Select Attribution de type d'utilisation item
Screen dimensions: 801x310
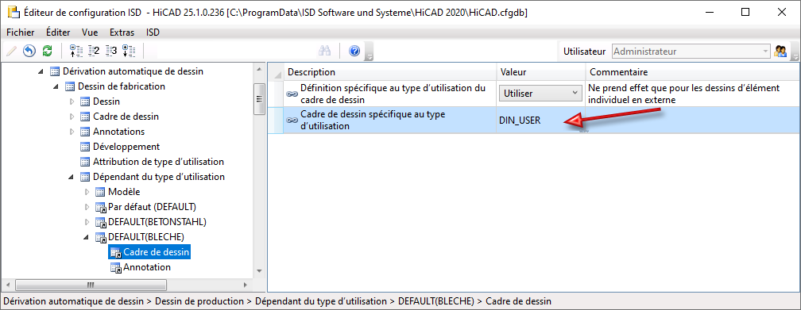(158, 162)
